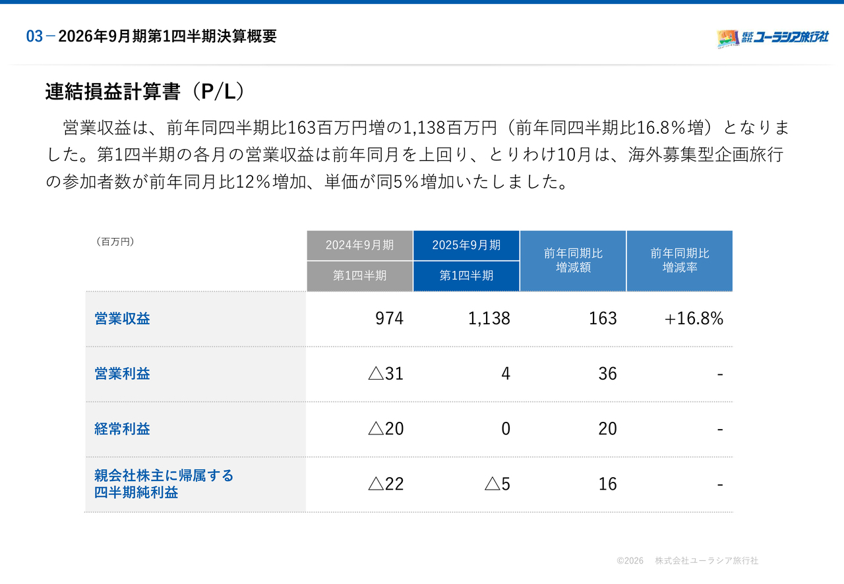Screen dimensions: 844x584
Task: Select the △5 net loss value
Action: tap(497, 484)
